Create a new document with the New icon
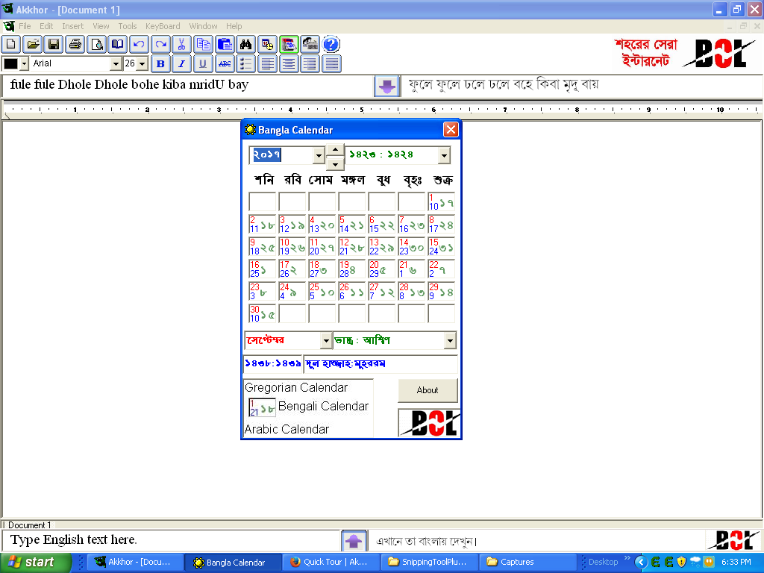 point(11,44)
